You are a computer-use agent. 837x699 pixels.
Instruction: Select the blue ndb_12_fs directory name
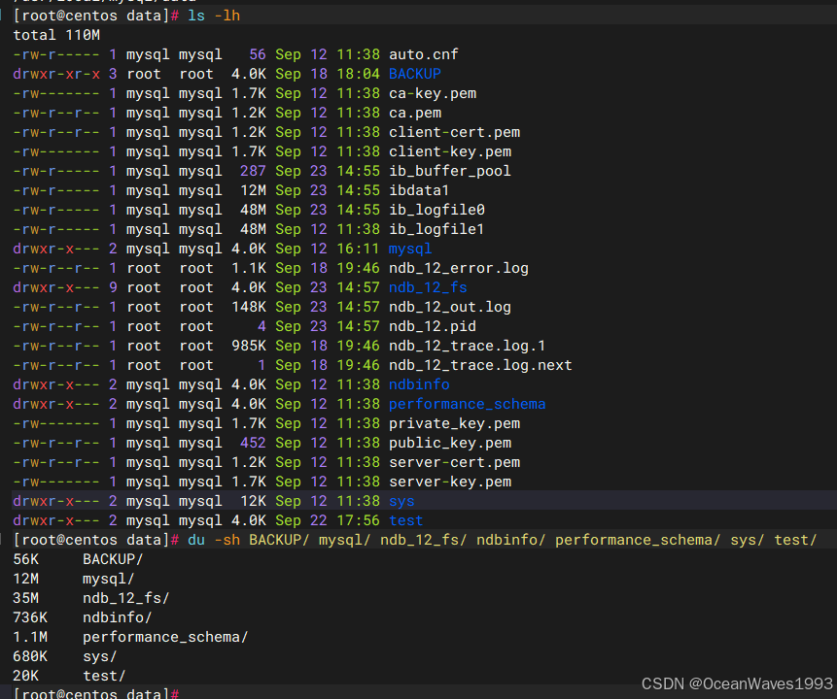coord(428,287)
